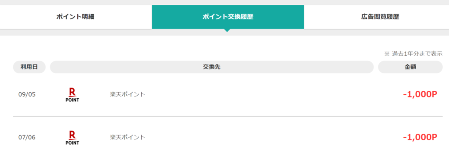The image size is (449, 164).
Task: Click the -1,000P amount for 07/06
Action: [420, 137]
